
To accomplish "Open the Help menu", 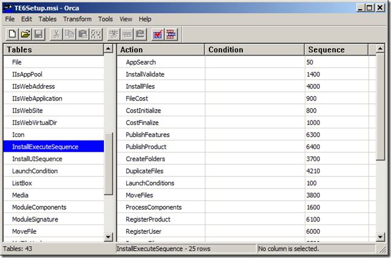I will click(145, 19).
